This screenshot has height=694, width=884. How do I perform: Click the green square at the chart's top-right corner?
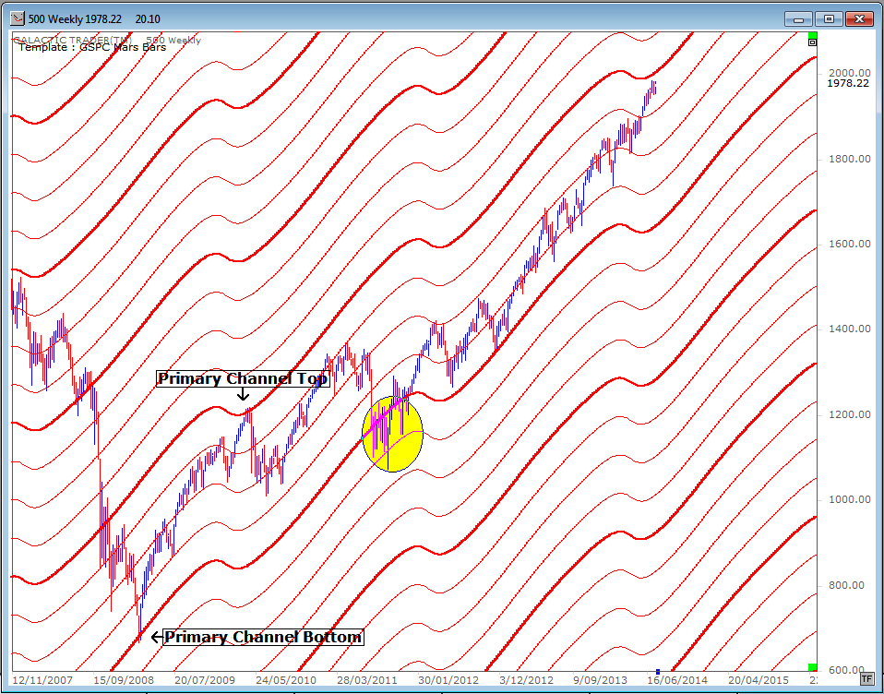(812, 35)
